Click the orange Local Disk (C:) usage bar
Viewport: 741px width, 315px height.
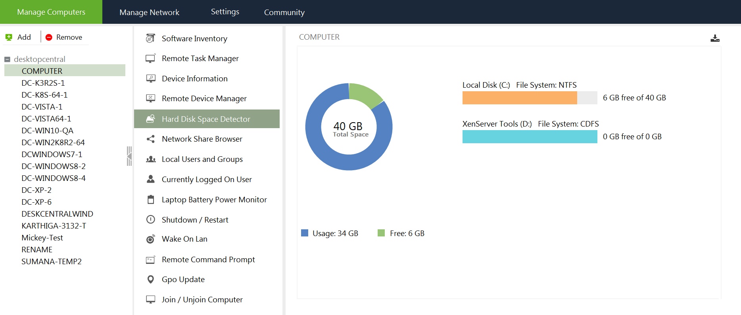[520, 98]
